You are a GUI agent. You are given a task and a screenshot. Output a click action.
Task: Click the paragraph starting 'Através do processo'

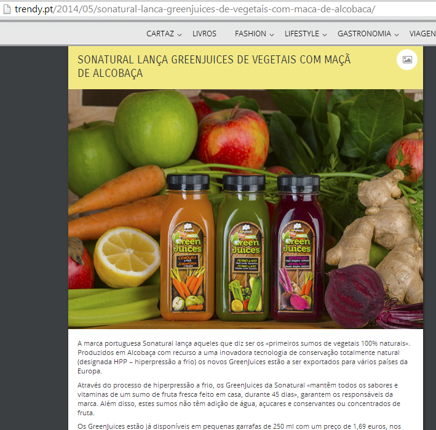click(x=239, y=399)
